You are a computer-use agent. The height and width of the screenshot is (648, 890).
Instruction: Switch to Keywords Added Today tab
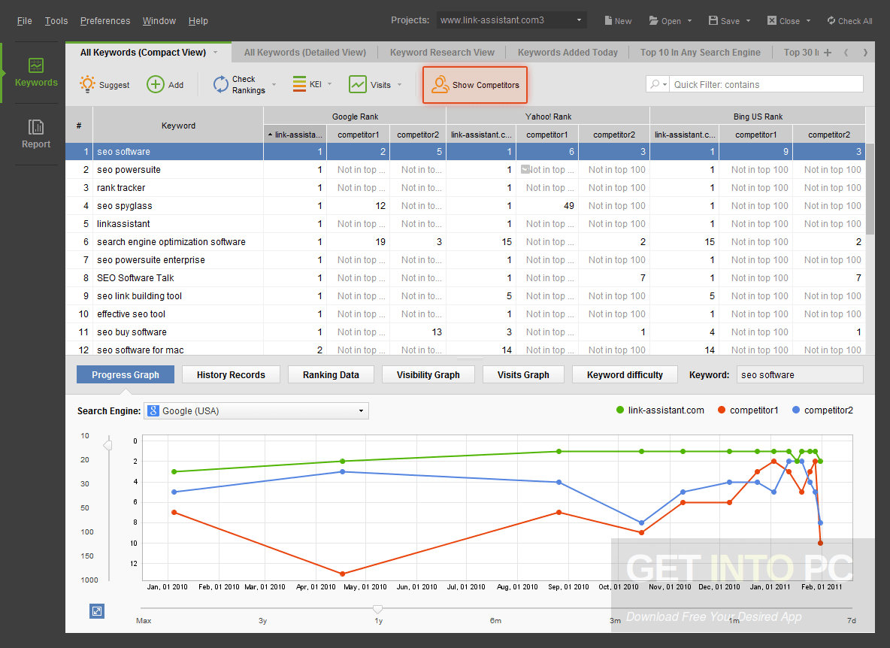coord(568,52)
